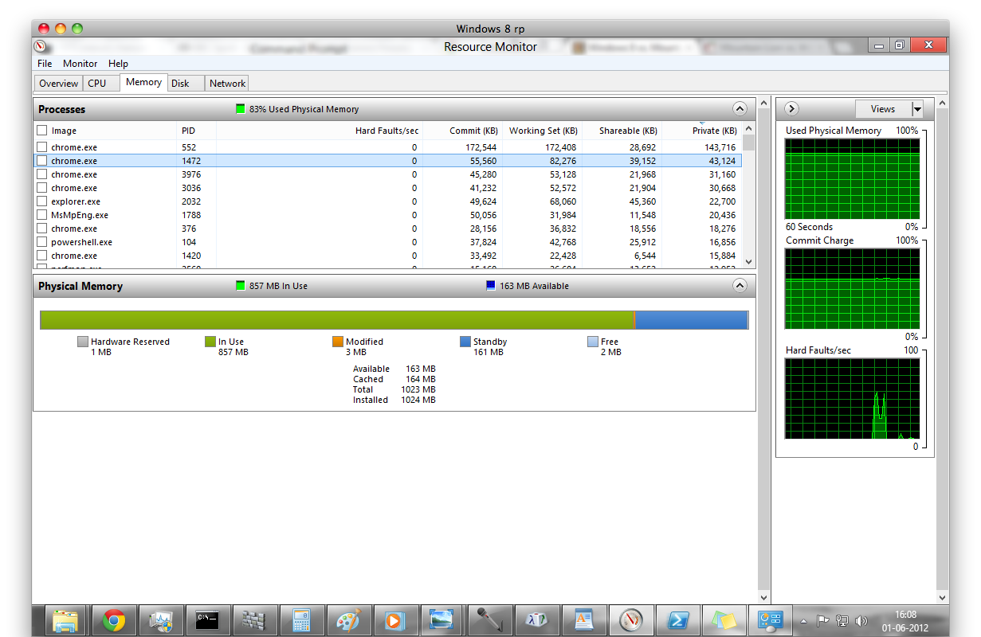Open Windows PowerShell taskbar icon
This screenshot has height=637, width=981.
(677, 620)
